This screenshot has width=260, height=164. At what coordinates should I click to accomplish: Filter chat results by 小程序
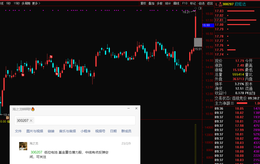coord(86,131)
